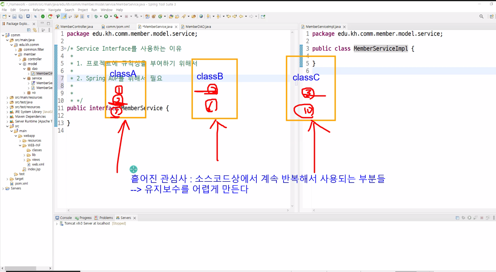Click the New Java Class green icon

coord(160,16)
